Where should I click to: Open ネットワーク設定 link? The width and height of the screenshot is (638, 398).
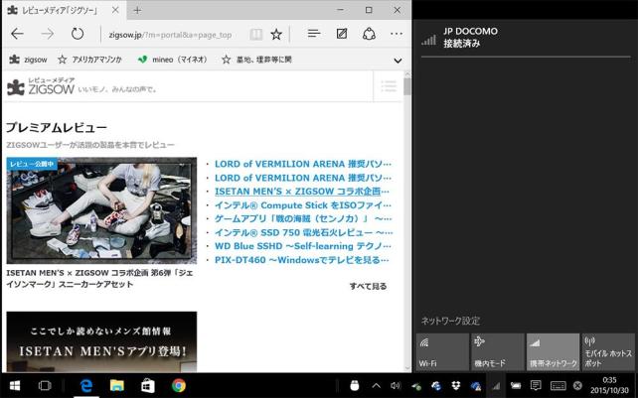[450, 321]
